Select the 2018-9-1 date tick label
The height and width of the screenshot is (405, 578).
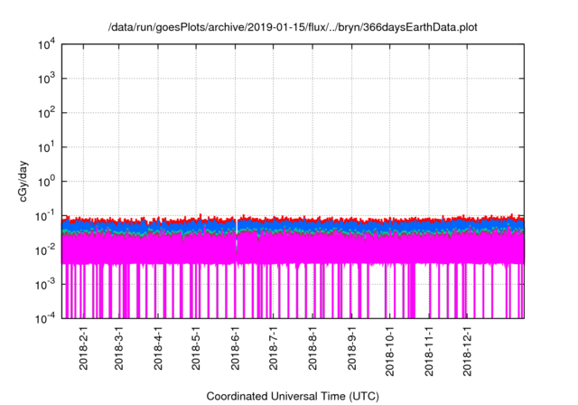click(x=351, y=348)
